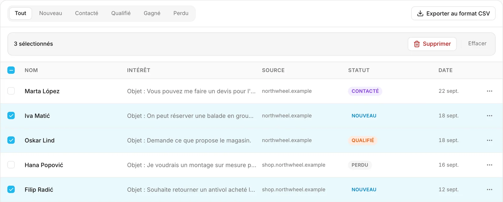The height and width of the screenshot is (202, 503).
Task: Open the row actions menu for Marta López
Action: coord(489,91)
